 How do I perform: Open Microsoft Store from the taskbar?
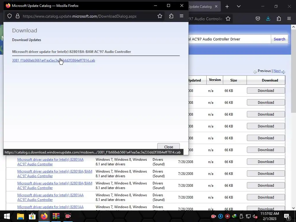tap(32, 216)
